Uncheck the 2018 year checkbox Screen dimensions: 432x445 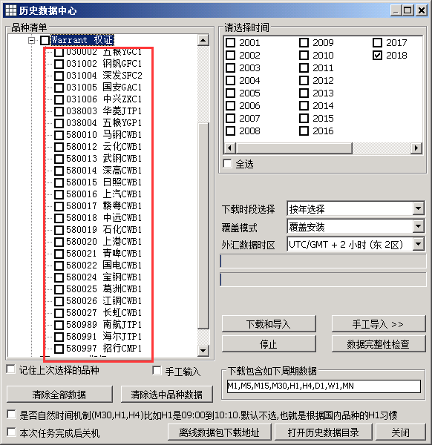coord(377,56)
